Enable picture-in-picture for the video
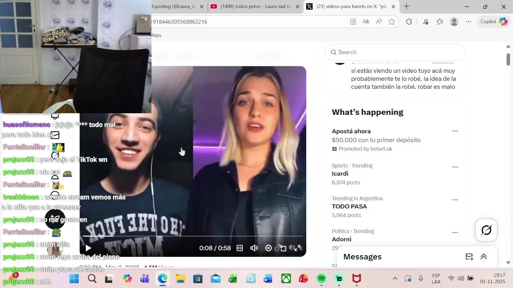The width and height of the screenshot is (513, 288). coord(283,248)
